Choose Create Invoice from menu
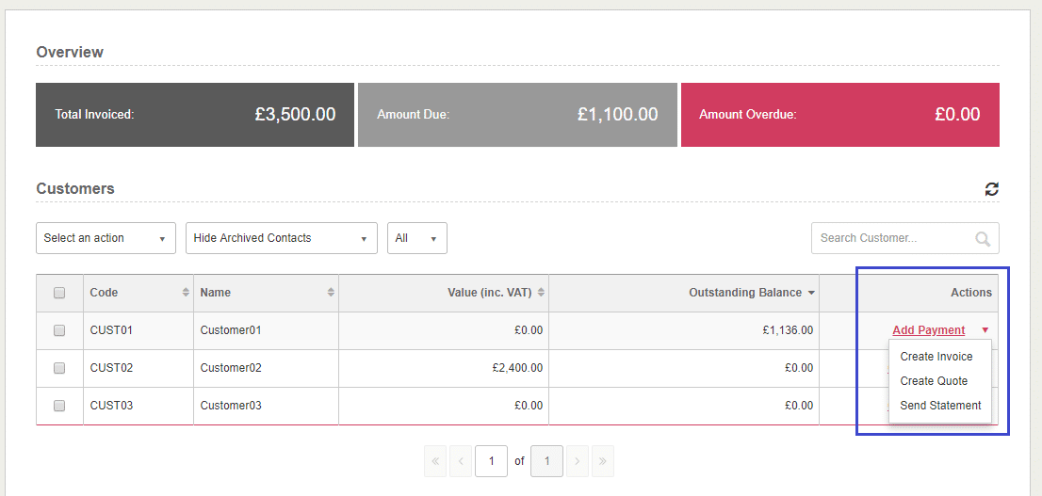 pos(936,357)
